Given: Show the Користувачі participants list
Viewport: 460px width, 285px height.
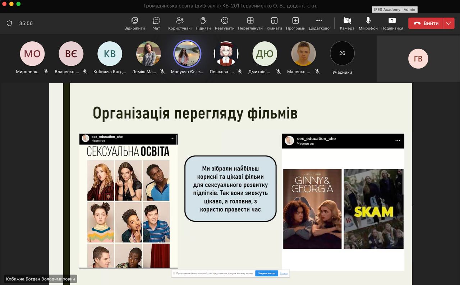Looking at the screenshot, I should pos(180,23).
